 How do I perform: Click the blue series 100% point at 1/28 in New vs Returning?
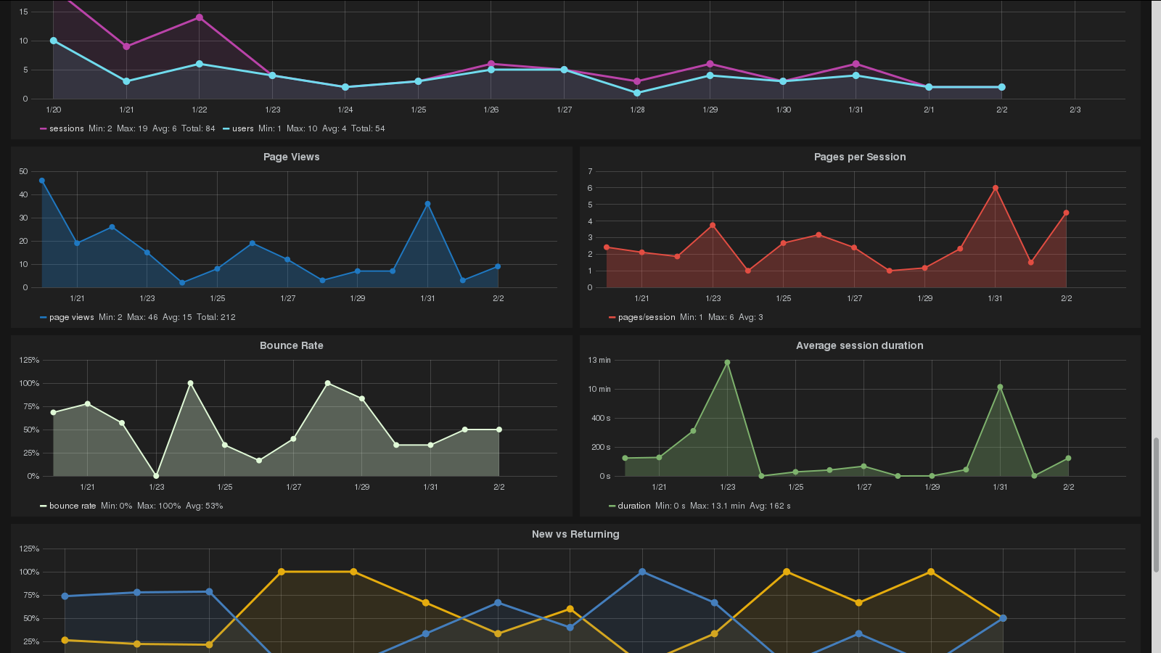(642, 572)
